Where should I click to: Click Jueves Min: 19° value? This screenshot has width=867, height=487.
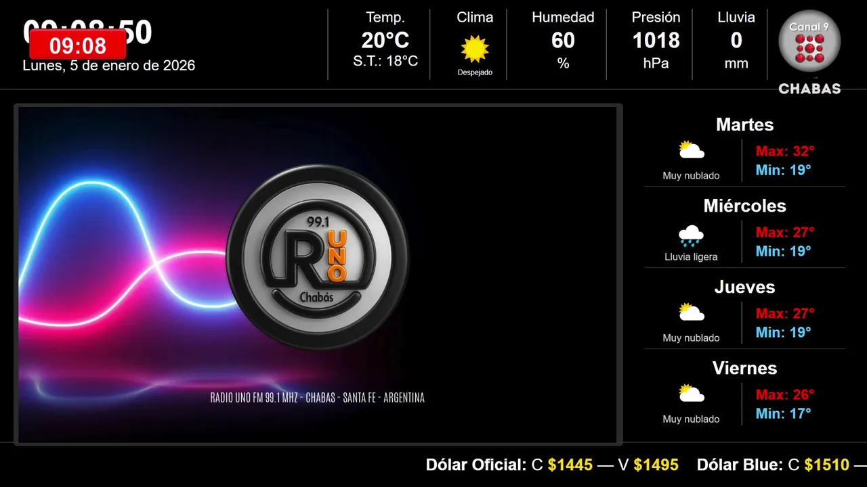point(783,332)
